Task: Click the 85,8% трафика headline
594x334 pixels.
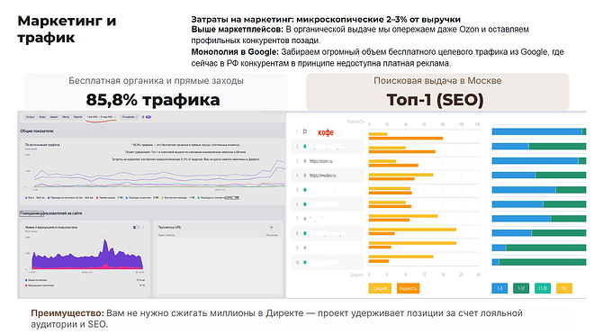Action: tap(153, 100)
